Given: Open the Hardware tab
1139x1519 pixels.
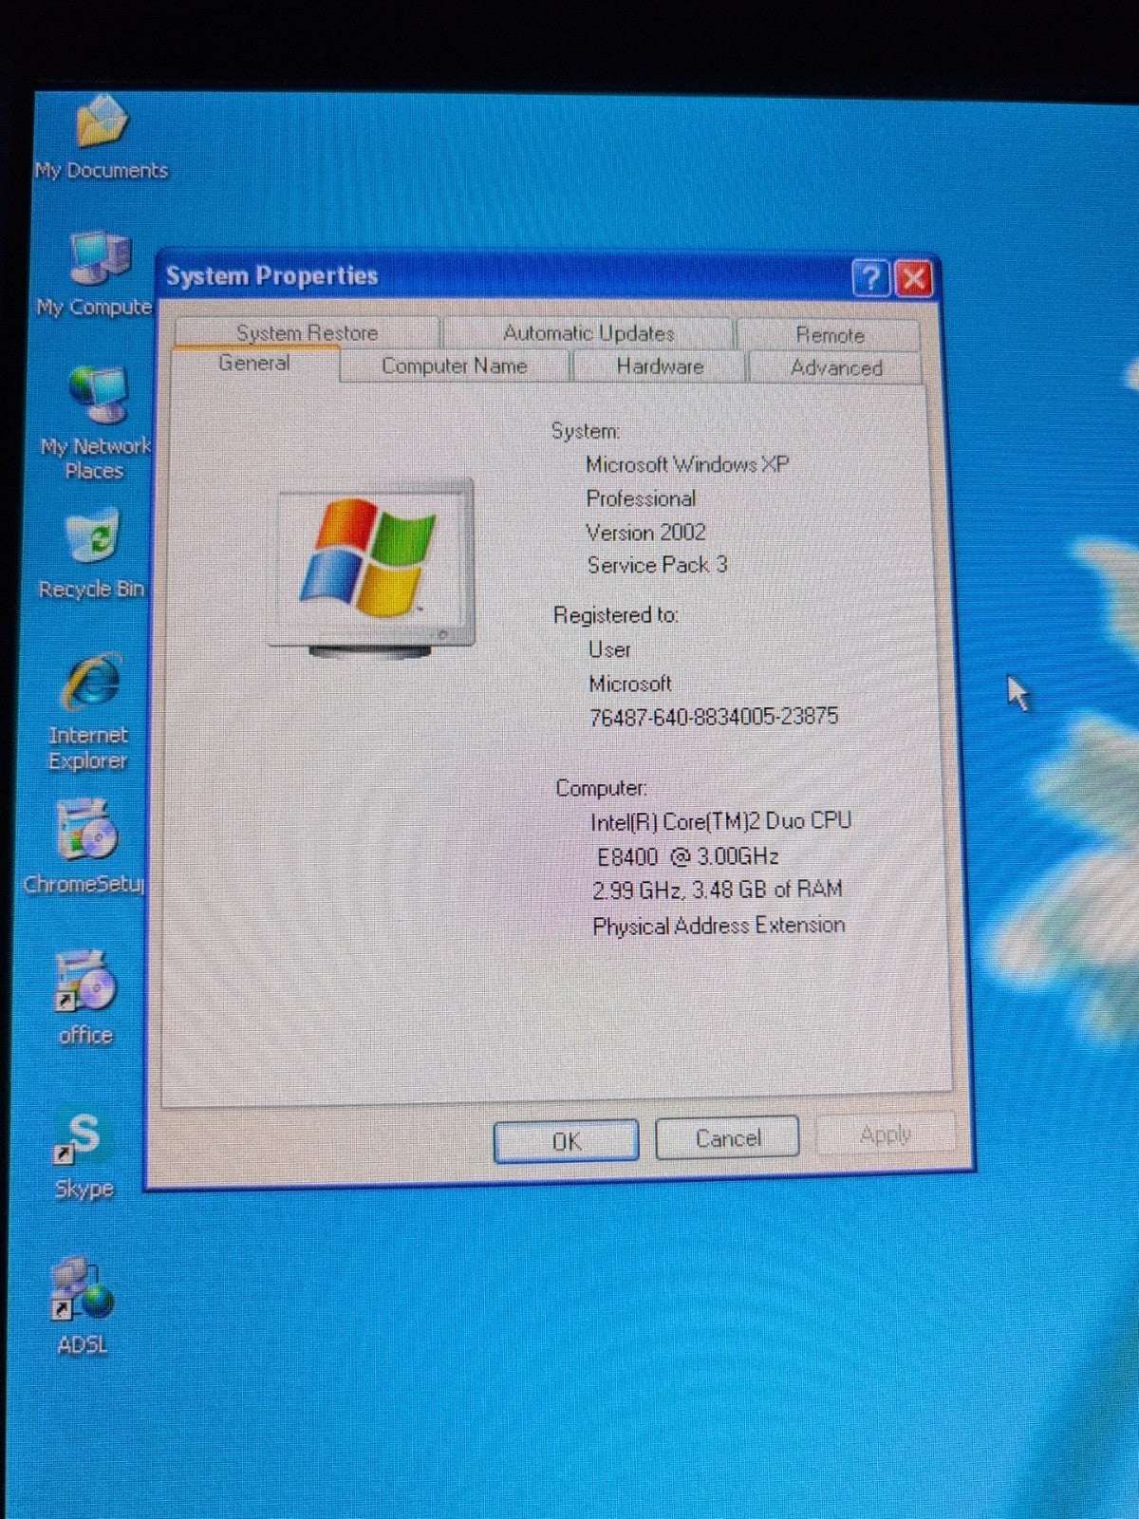Looking at the screenshot, I should (660, 366).
